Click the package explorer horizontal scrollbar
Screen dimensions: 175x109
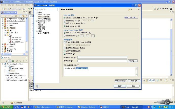(13, 54)
